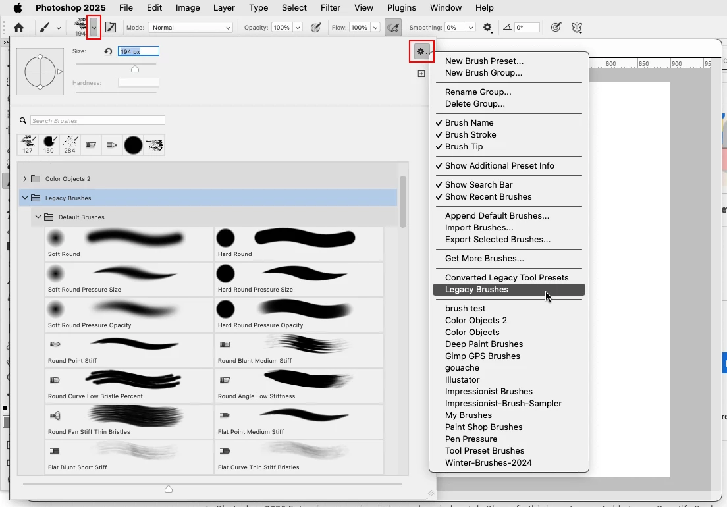Toggle pressure for opacity icon
Image resolution: width=727 pixels, height=507 pixels.
[315, 28]
